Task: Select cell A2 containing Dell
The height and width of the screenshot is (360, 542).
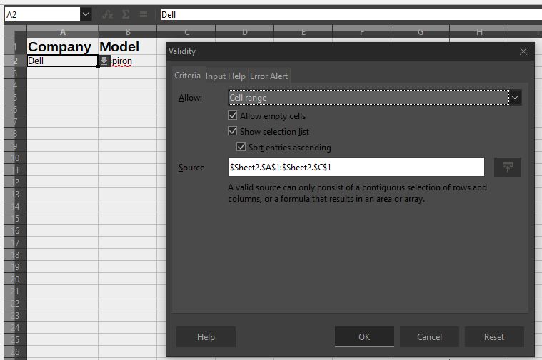Action: [x=63, y=61]
